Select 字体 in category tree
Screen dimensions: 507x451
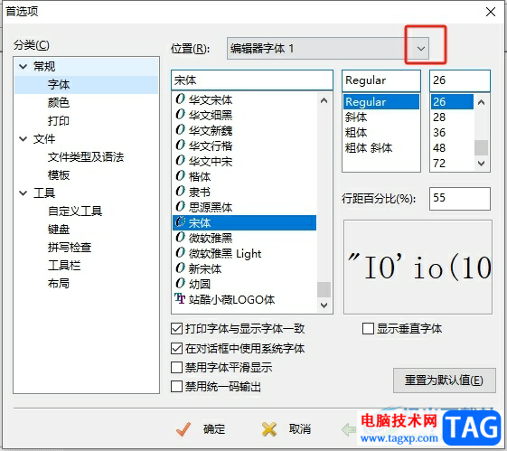tap(59, 85)
